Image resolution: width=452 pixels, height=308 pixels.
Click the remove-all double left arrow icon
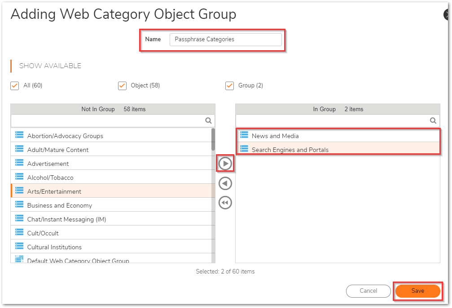(225, 203)
